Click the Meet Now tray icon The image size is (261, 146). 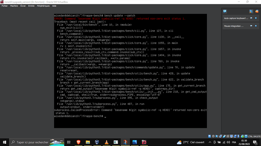coord(215,142)
